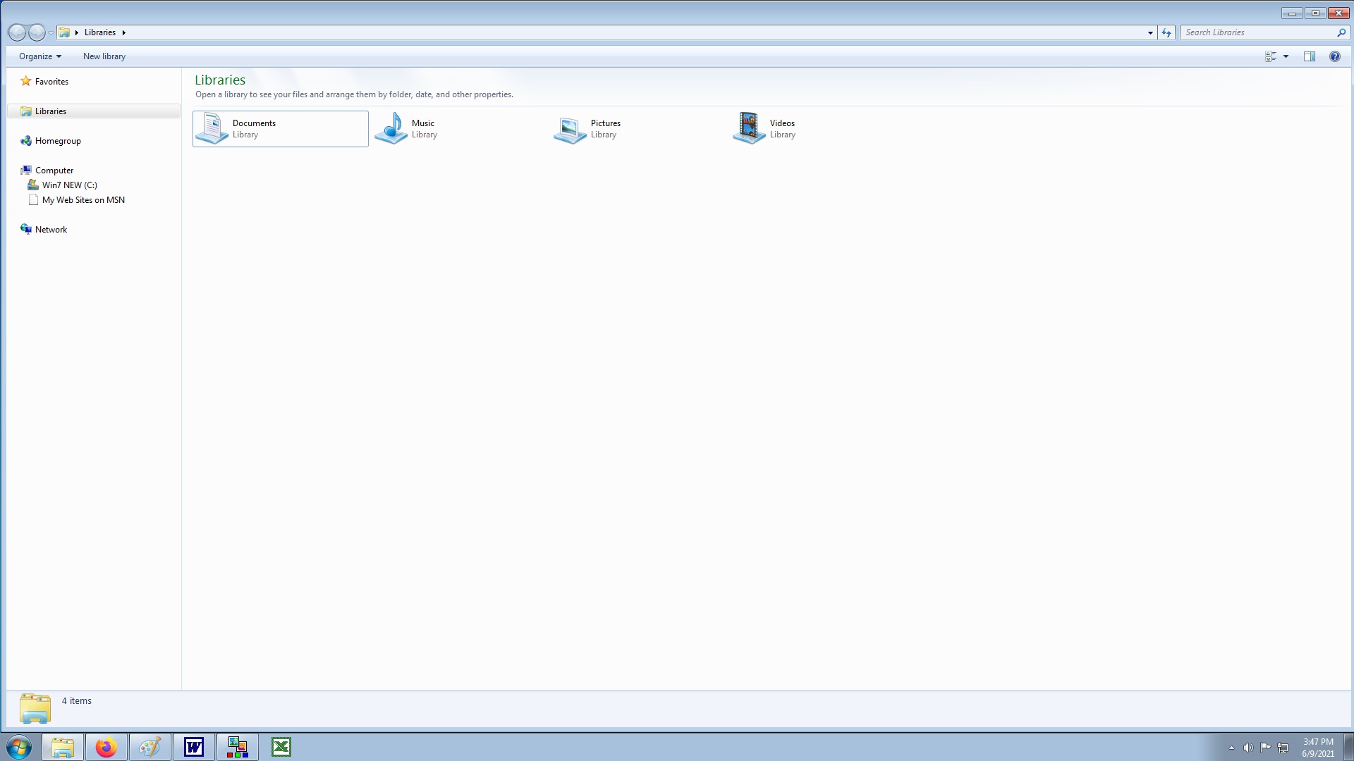Open the Documents library
Viewport: 1354px width, 761px height.
(254, 128)
